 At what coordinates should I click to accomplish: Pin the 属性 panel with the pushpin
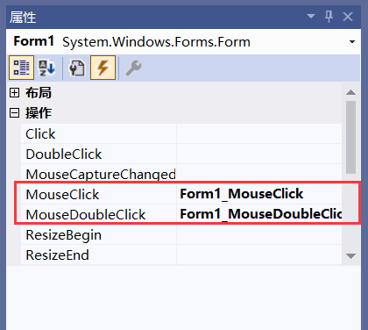[x=329, y=17]
